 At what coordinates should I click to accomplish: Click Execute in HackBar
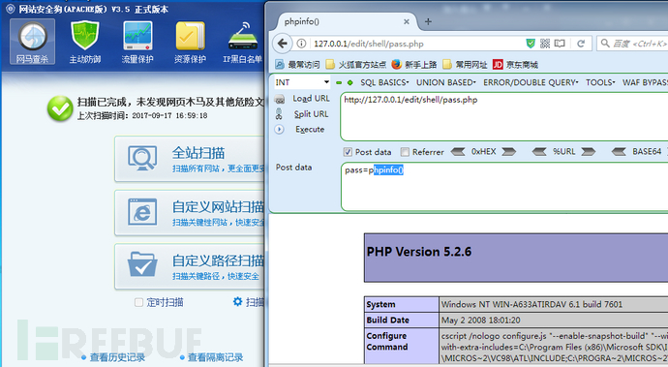pyautogui.click(x=310, y=130)
